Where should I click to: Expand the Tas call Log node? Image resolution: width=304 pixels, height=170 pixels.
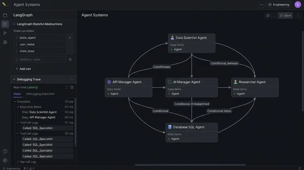(18, 162)
